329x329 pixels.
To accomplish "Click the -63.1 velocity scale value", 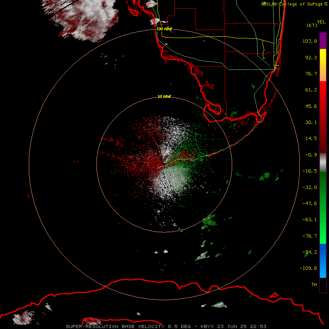I will click(310, 220).
